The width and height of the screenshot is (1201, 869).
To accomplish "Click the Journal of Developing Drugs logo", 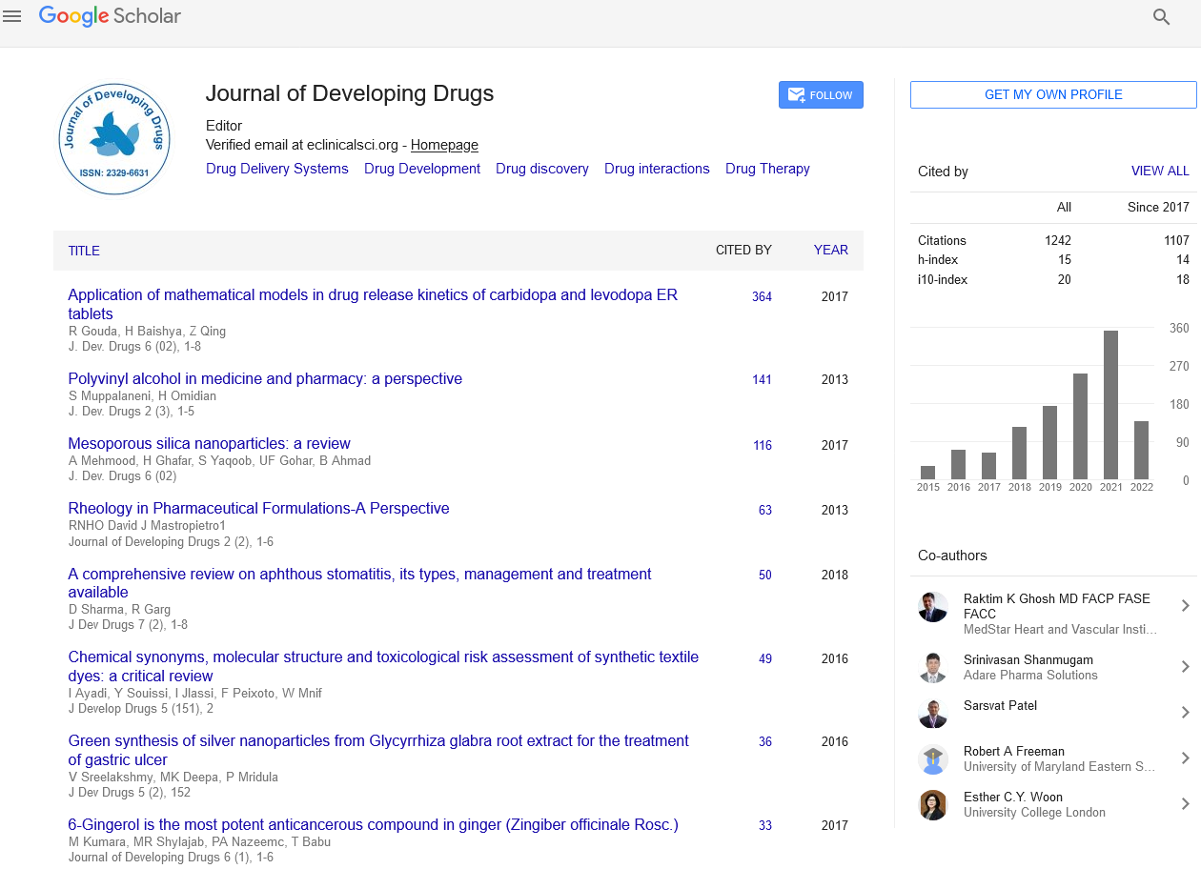I will click(x=114, y=139).
